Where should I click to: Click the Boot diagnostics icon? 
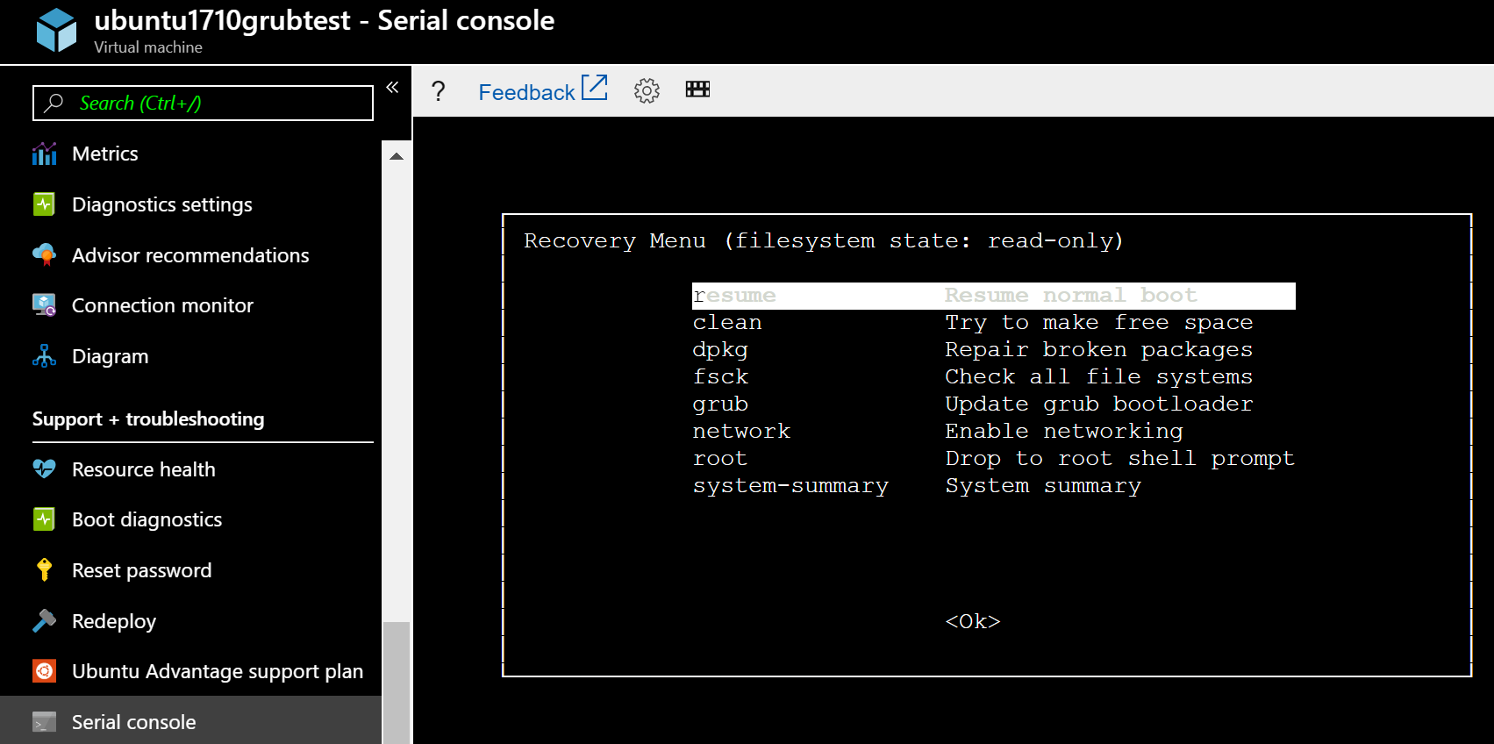tap(44, 519)
